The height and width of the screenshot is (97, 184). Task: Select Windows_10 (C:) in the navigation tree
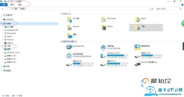click(13, 52)
